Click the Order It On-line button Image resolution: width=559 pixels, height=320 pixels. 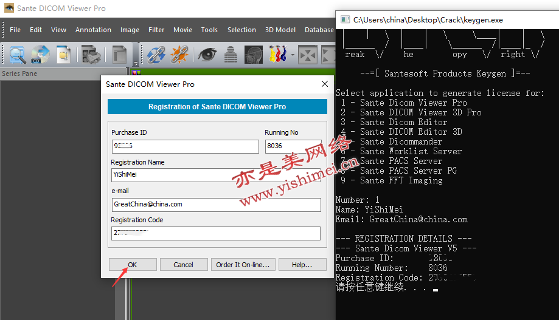coord(243,265)
